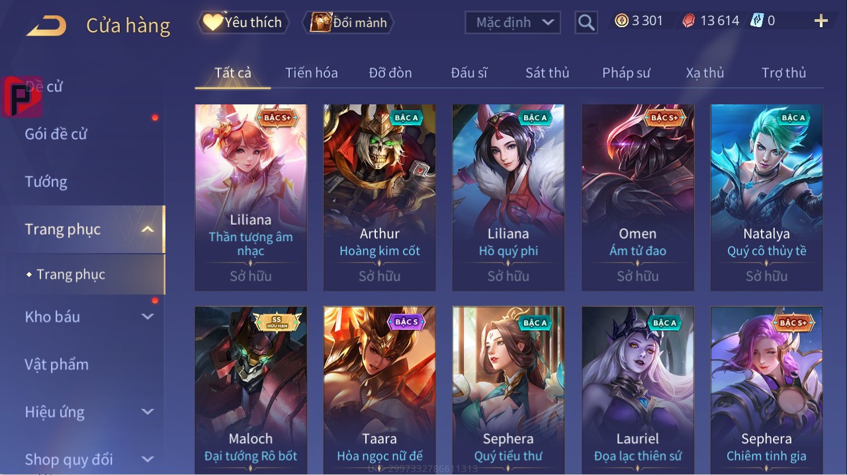Tap the plus icon to add currency

(821, 21)
